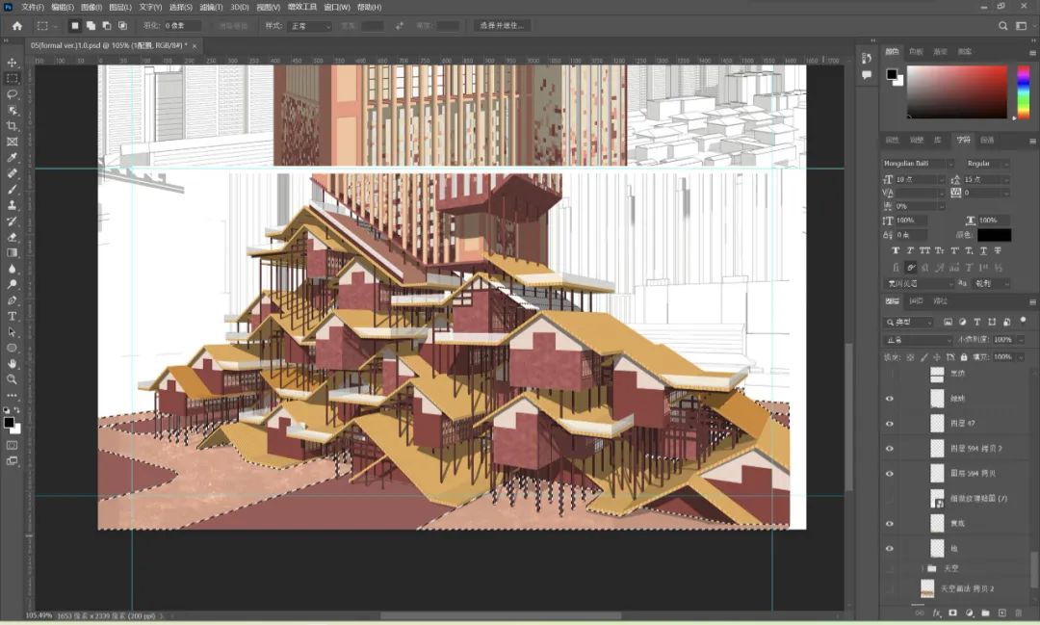Add a layer mask from Layers panel footer
This screenshot has height=625, width=1040.
953,613
